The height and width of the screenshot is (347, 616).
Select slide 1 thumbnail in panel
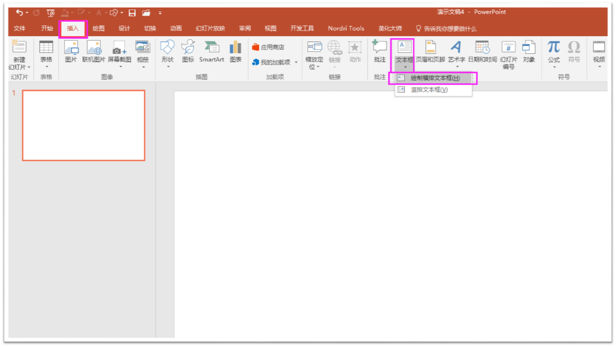pyautogui.click(x=83, y=125)
